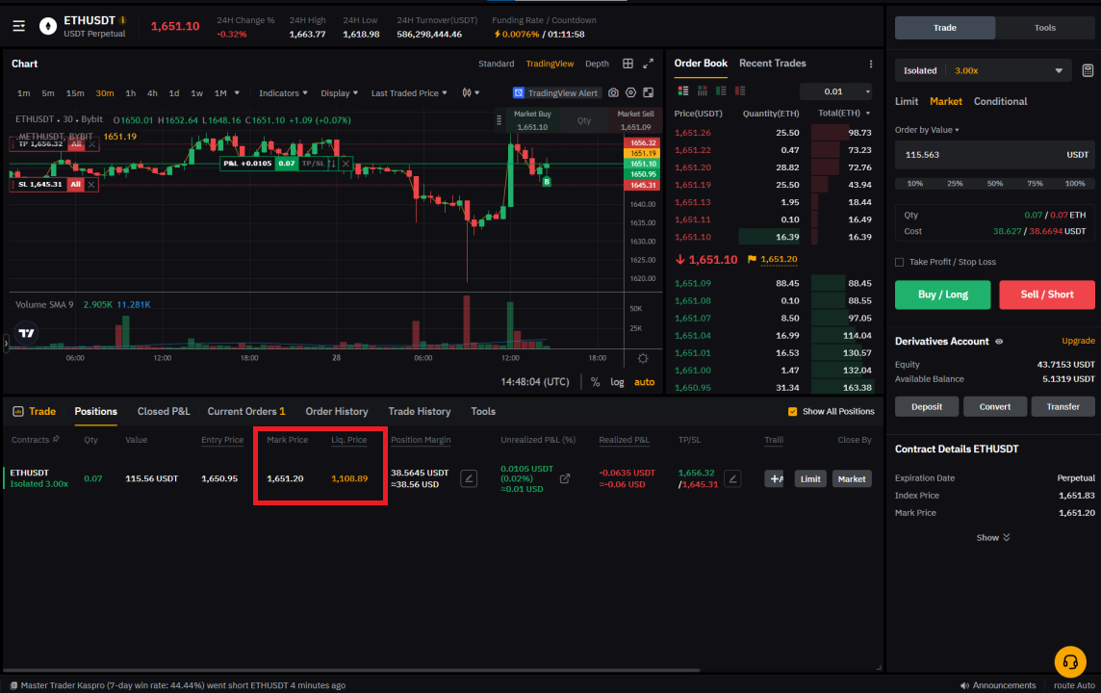
Task: Close the P&L position line on chart
Action: click(346, 164)
